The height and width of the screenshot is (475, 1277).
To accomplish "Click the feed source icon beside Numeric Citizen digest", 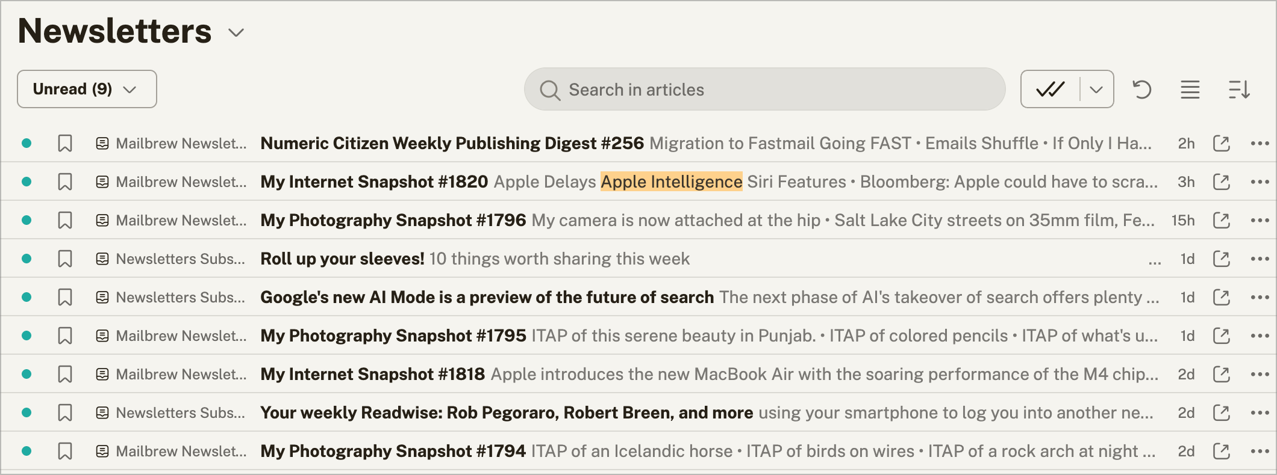I will point(101,143).
